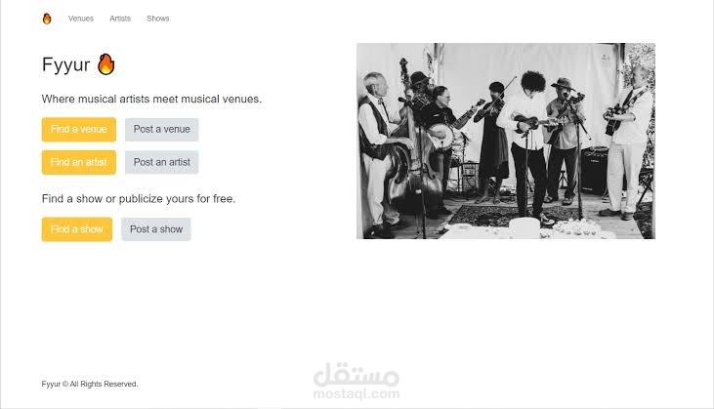Click the black-and-white band photo
This screenshot has height=409, width=714.
click(506, 141)
